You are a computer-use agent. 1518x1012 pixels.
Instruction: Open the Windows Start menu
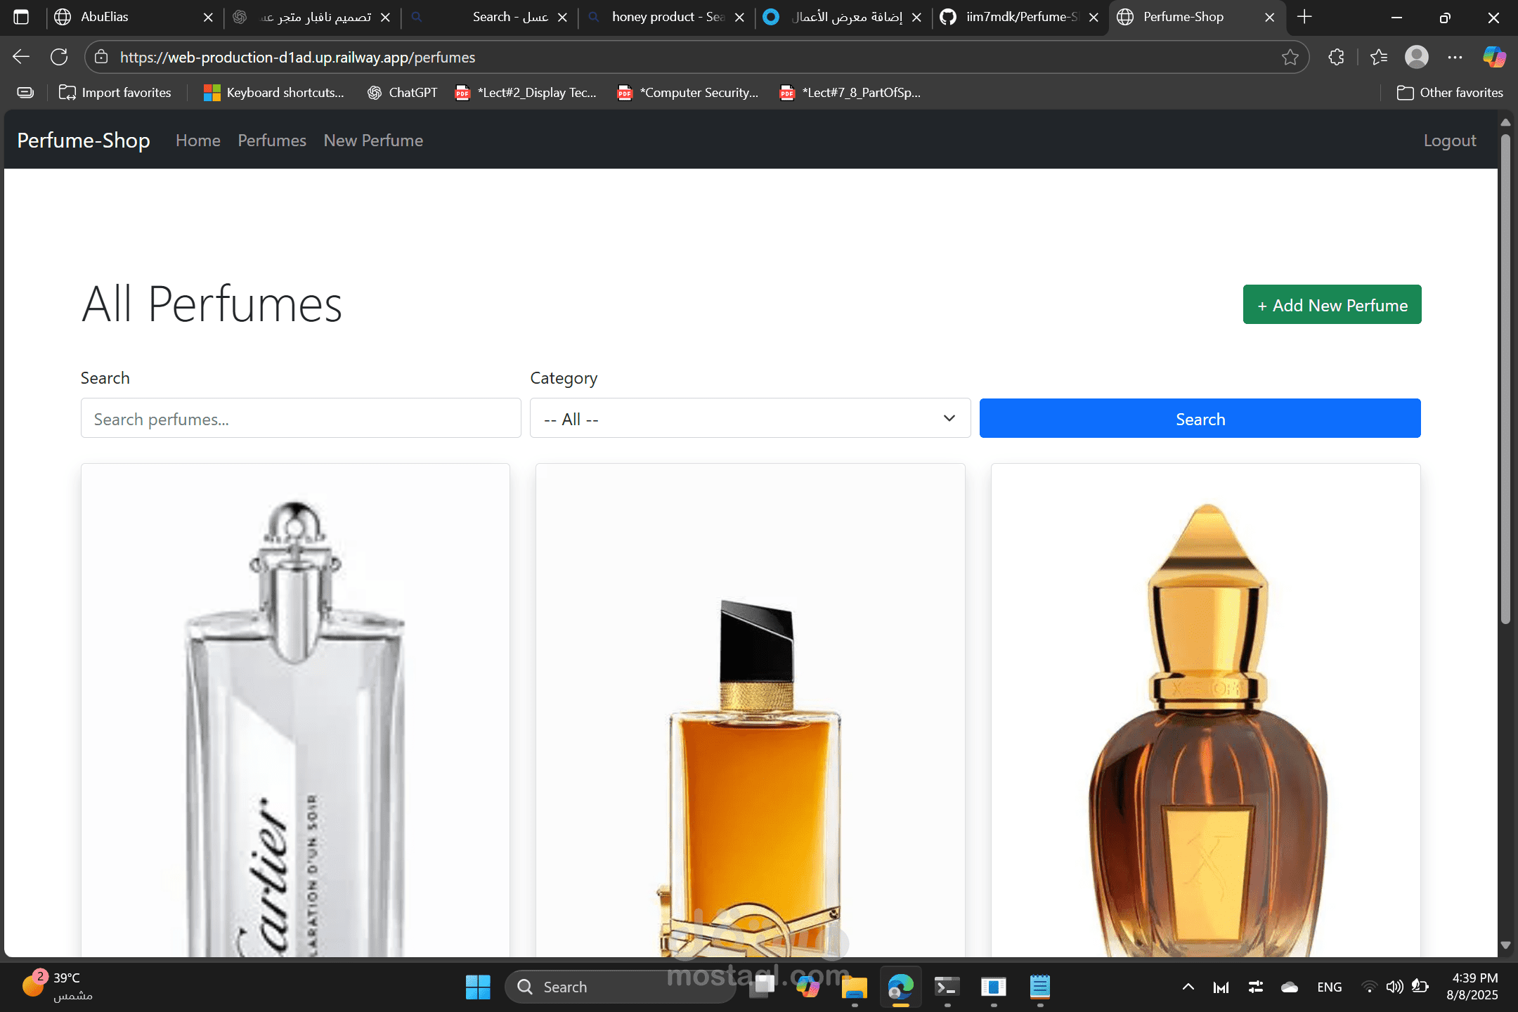click(x=478, y=987)
